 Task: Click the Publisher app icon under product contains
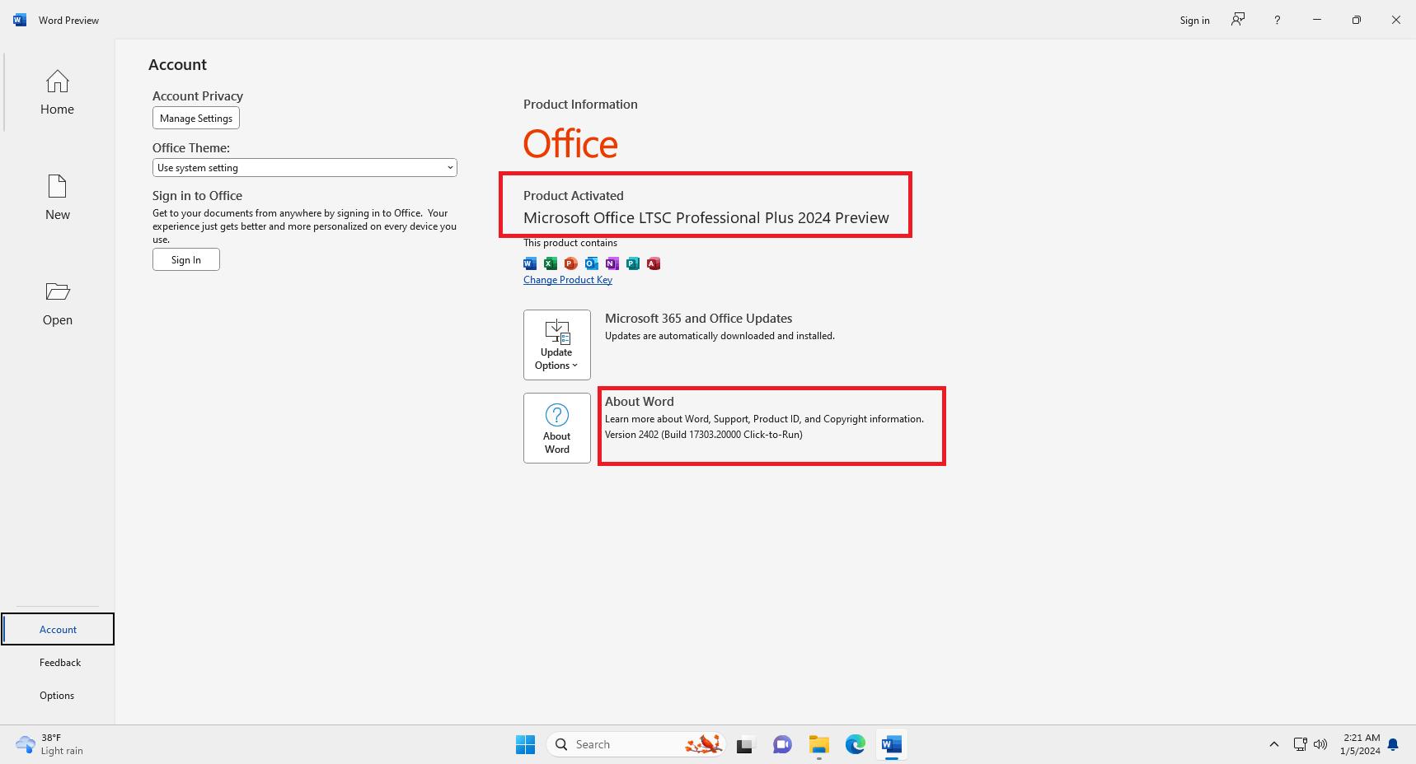[633, 263]
